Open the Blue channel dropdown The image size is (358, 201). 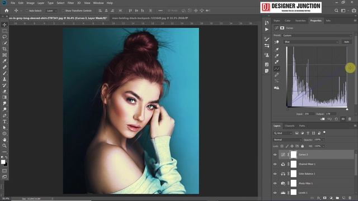[x=311, y=42]
